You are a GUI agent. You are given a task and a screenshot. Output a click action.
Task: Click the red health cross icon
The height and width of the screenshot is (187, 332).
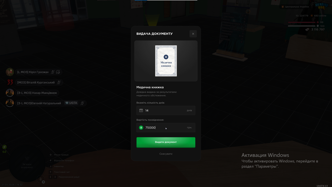(x=318, y=22)
